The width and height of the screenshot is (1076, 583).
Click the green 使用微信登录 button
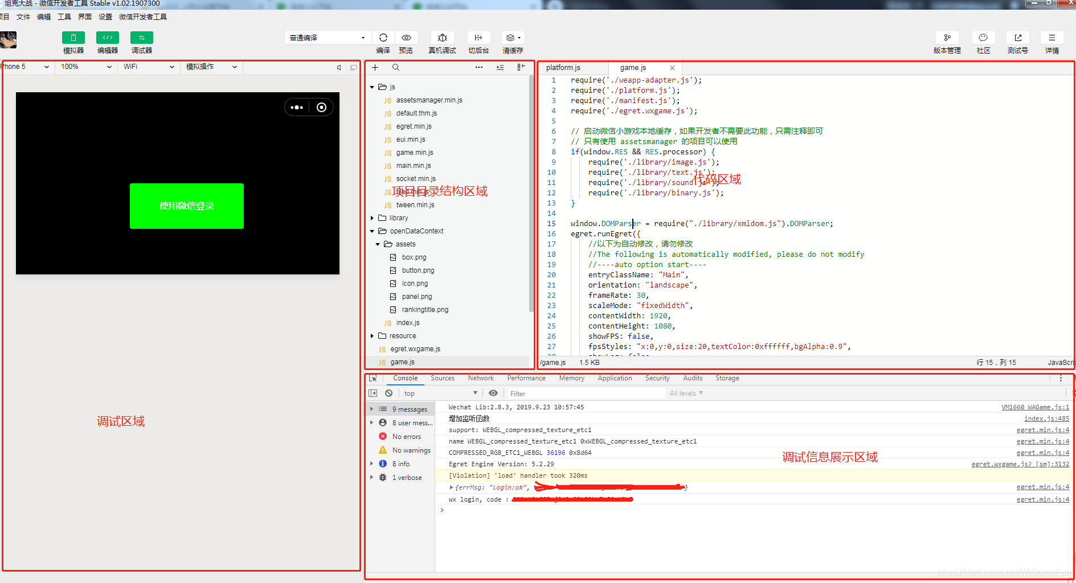(x=187, y=206)
